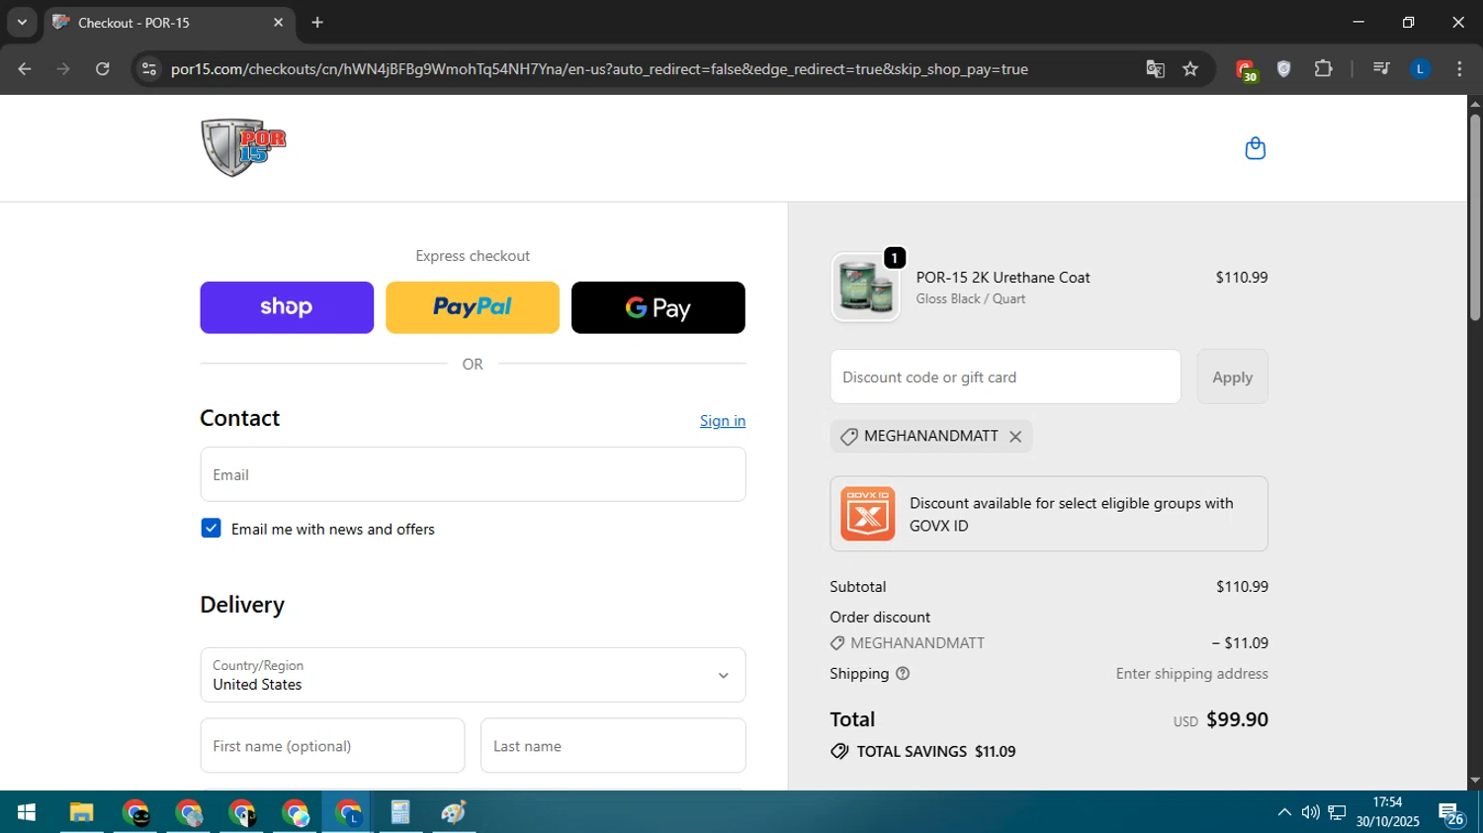
Task: Expand the Country/Region dropdown
Action: click(x=473, y=675)
